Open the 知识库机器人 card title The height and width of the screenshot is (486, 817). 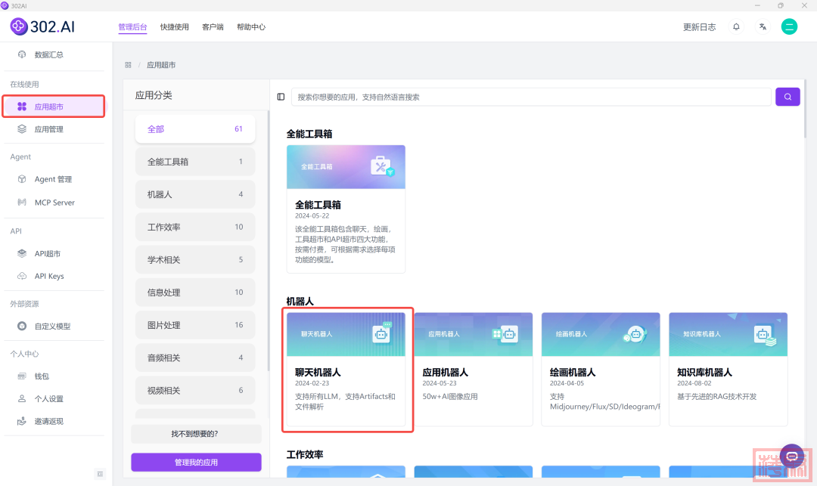click(x=704, y=373)
